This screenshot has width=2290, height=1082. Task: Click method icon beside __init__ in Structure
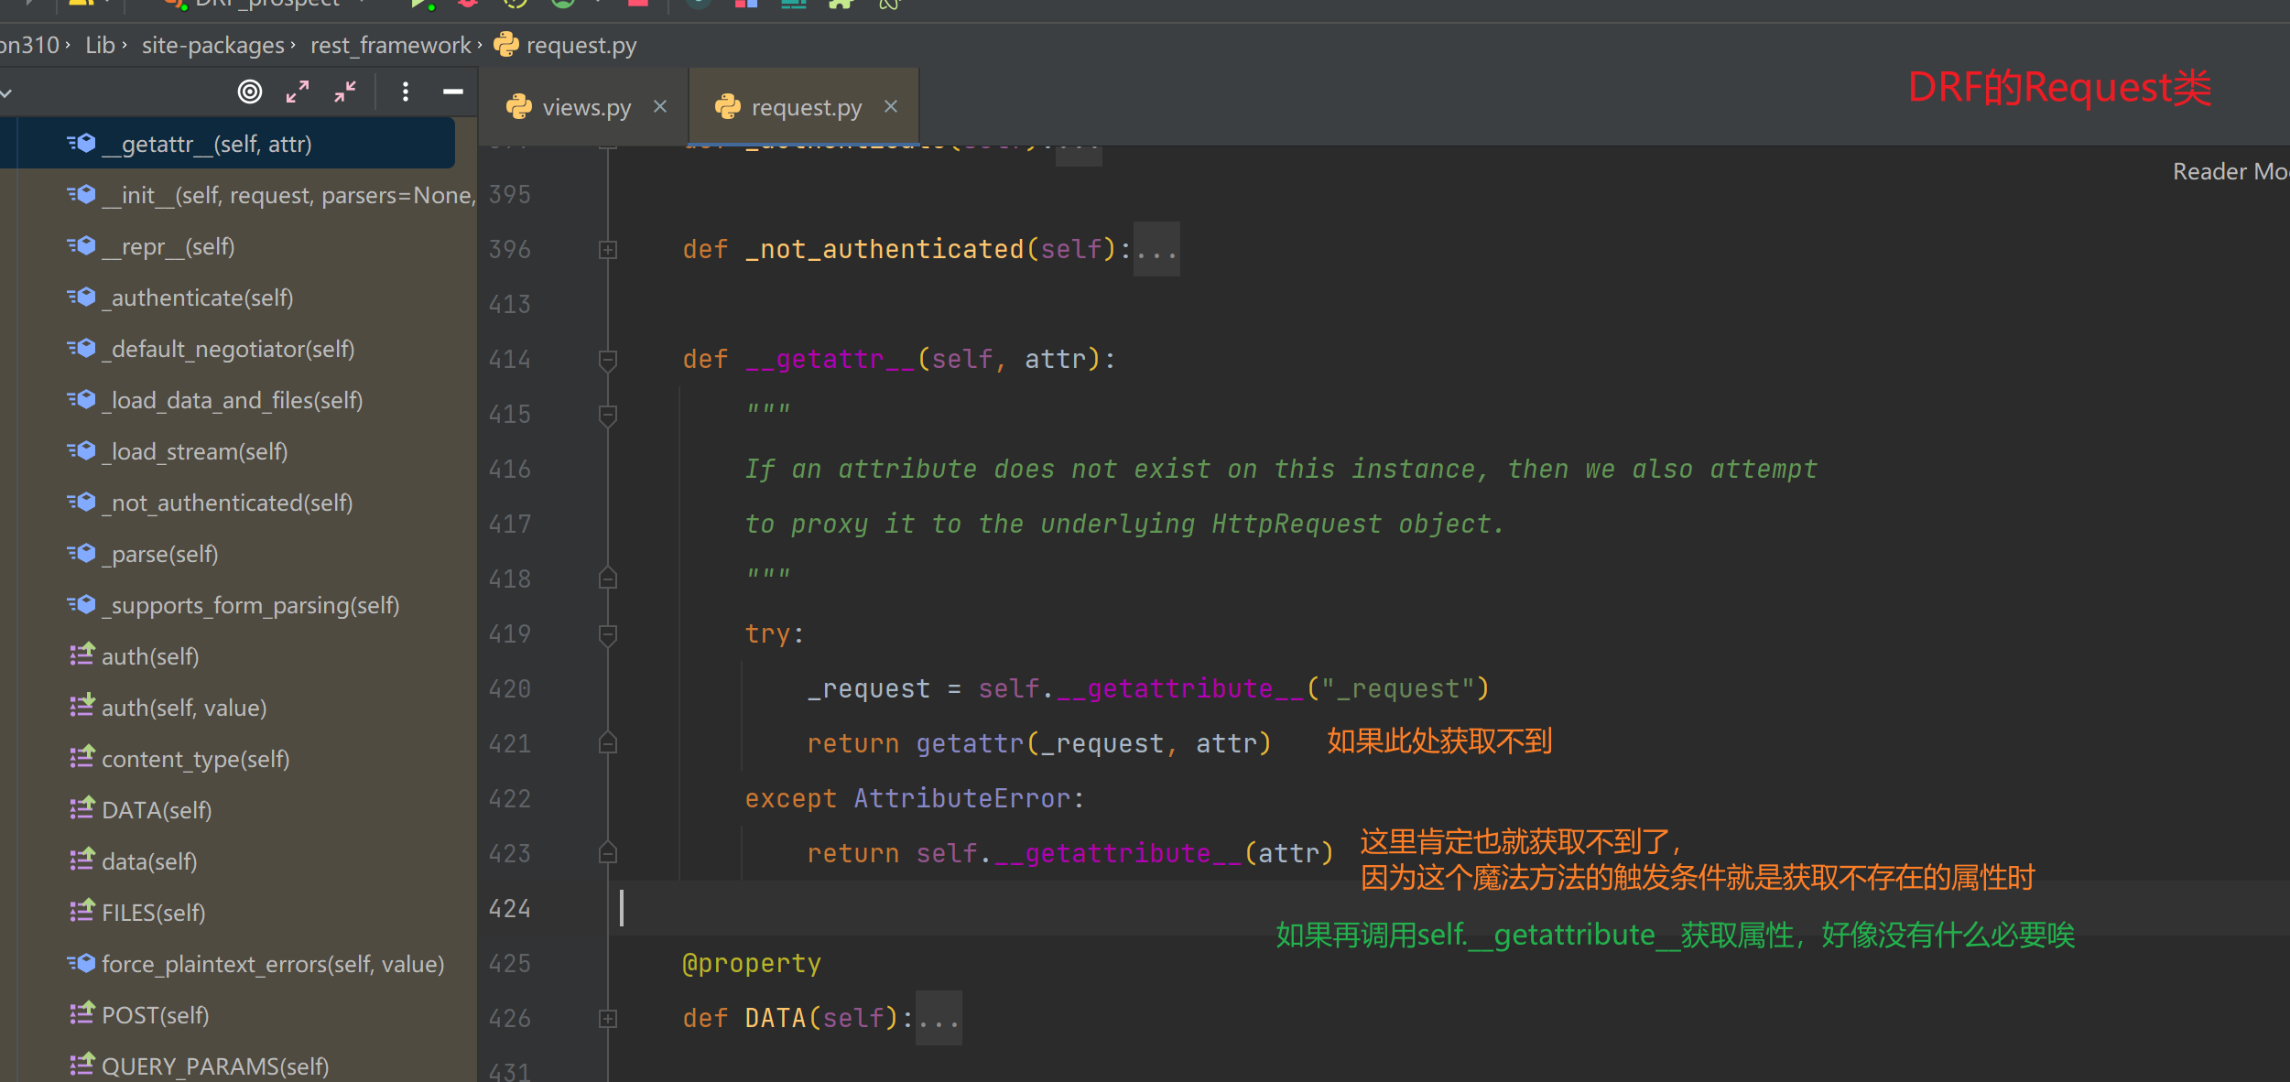pyautogui.click(x=81, y=194)
